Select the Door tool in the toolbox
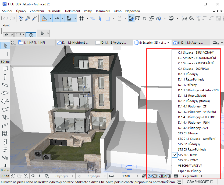This screenshot has width=224, height=185. click(5, 141)
